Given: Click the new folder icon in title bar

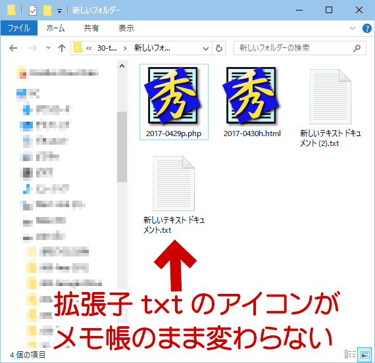Looking at the screenshot, I should coord(47,11).
